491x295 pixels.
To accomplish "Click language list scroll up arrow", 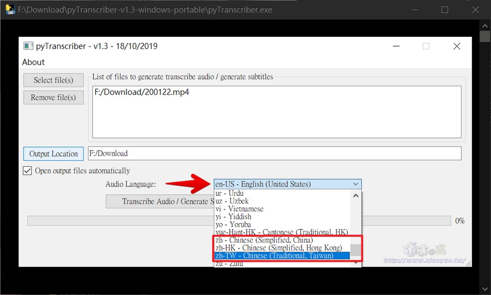I will pyautogui.click(x=356, y=196).
